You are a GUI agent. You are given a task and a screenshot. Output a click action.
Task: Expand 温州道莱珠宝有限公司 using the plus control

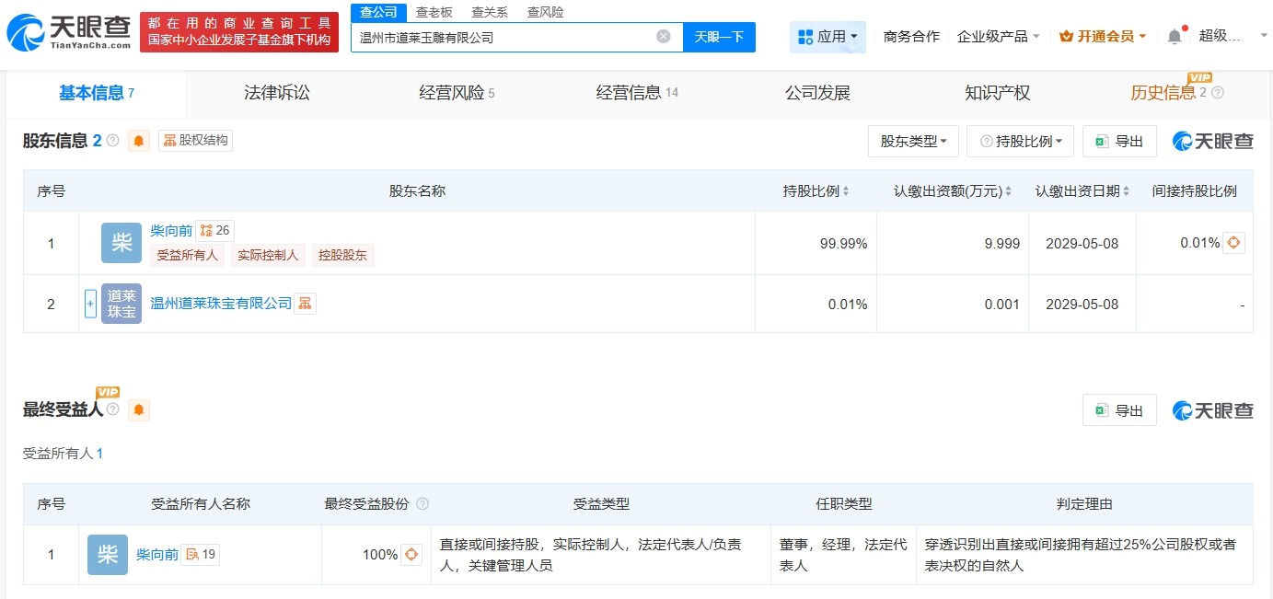(x=89, y=303)
